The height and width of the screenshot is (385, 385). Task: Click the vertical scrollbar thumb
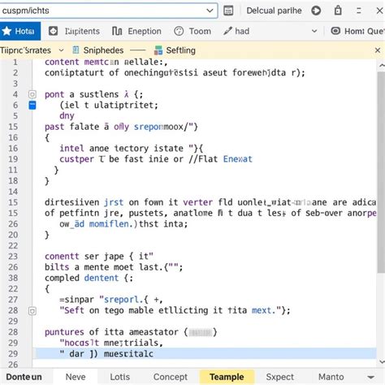381,173
